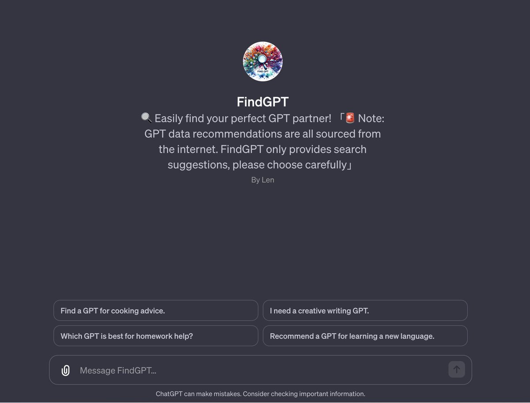Pick the learning a new language suggestion
This screenshot has width=530, height=403.
(x=365, y=336)
